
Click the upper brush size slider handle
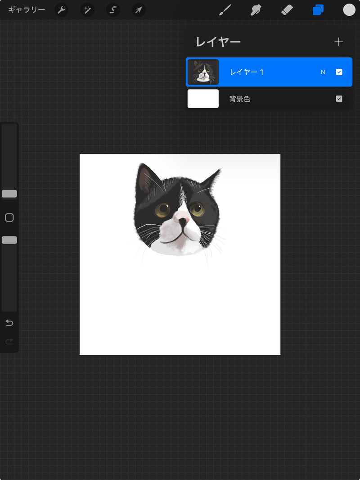[x=9, y=194]
